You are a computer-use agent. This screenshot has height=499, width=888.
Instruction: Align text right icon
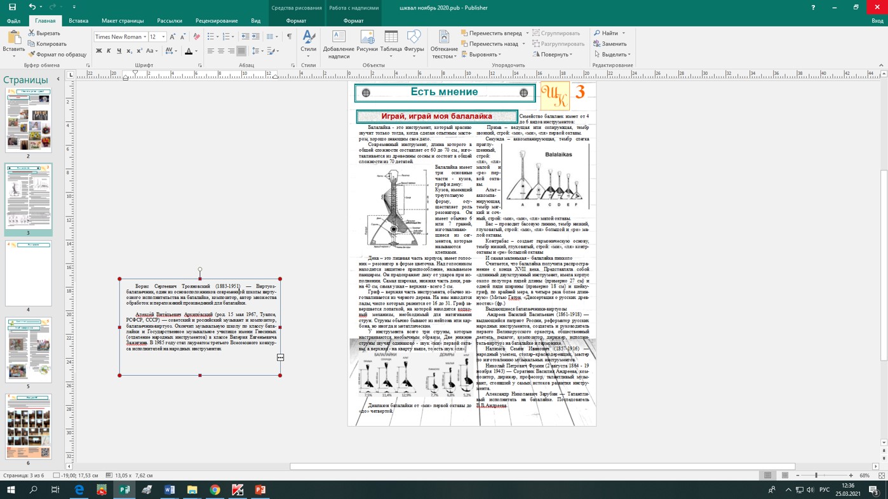pos(231,51)
